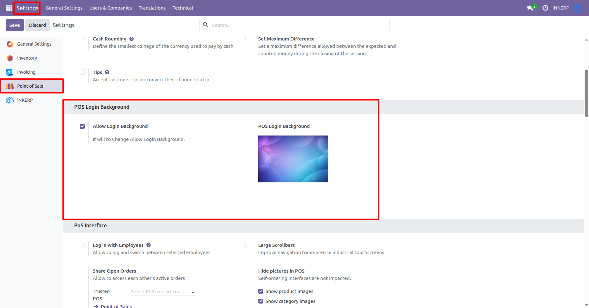Show help tooltip for Cash Rounding
The width and height of the screenshot is (589, 308).
[132, 39]
